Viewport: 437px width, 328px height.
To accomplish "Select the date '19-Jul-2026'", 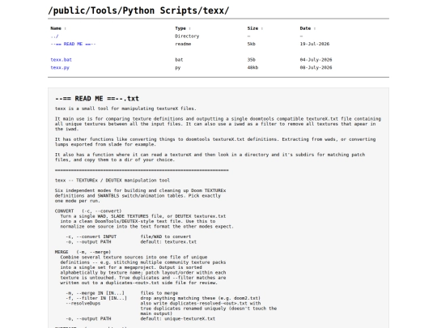I will point(315,44).
